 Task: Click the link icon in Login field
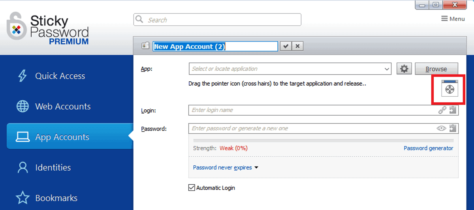click(442, 110)
